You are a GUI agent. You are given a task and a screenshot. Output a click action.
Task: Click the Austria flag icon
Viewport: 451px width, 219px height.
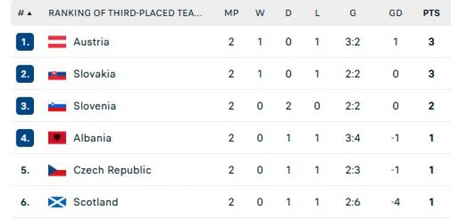[x=57, y=42]
